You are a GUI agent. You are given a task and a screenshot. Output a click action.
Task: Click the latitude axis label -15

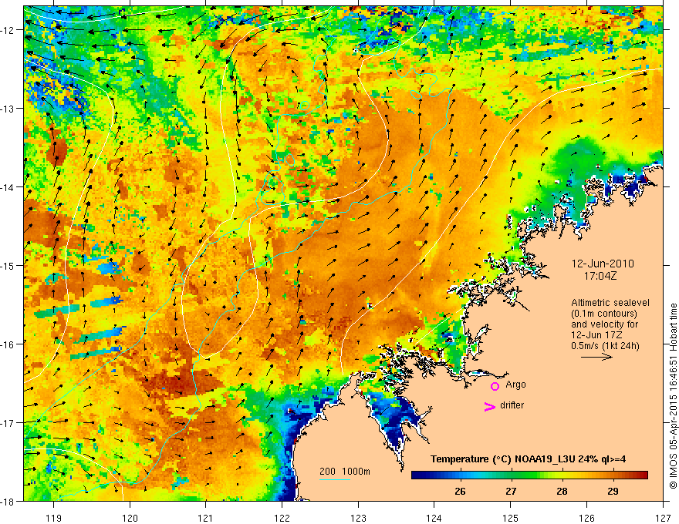coord(8,265)
